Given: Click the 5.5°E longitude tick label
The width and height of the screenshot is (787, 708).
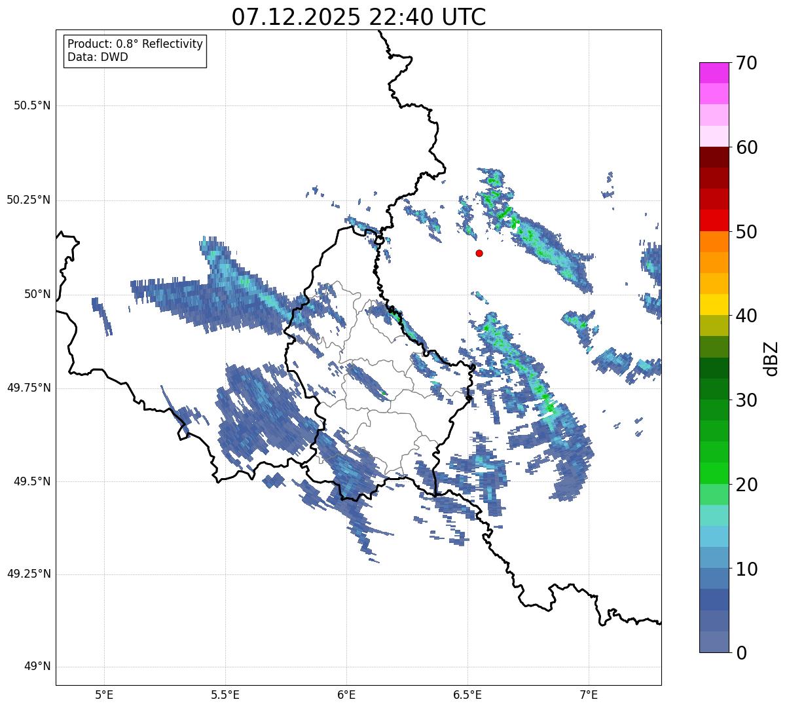Looking at the screenshot, I should (225, 694).
